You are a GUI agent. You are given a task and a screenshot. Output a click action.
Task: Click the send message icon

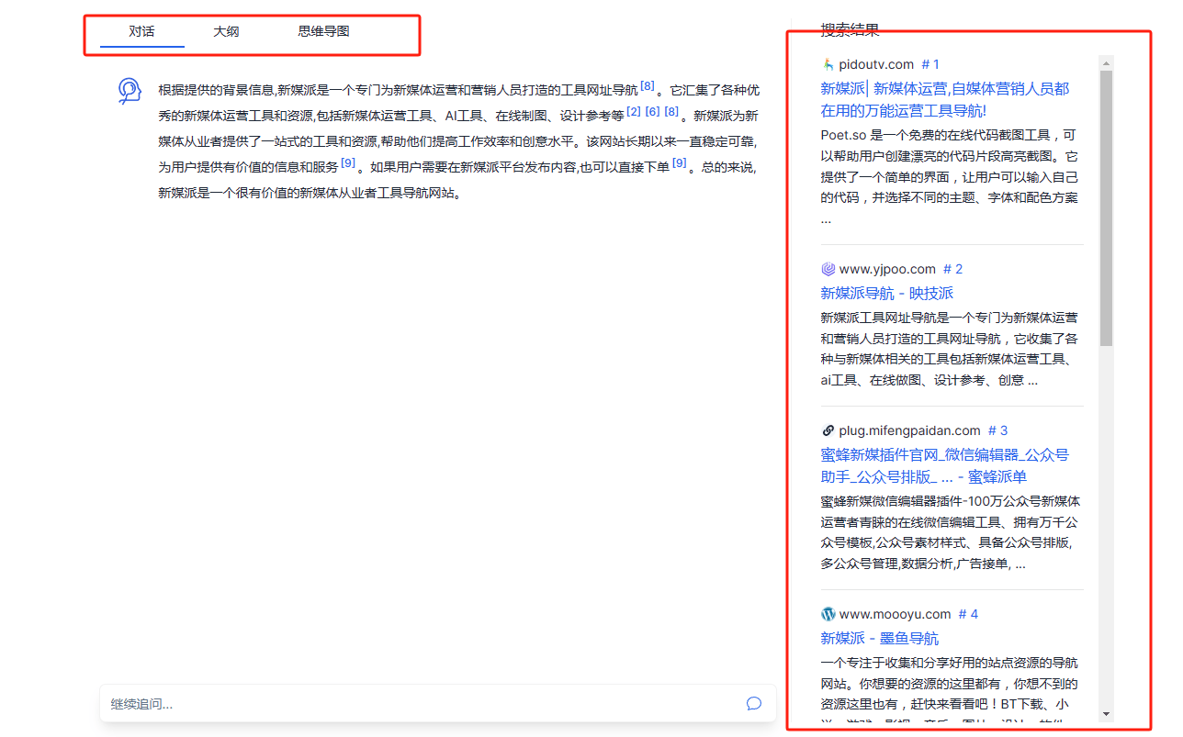754,704
